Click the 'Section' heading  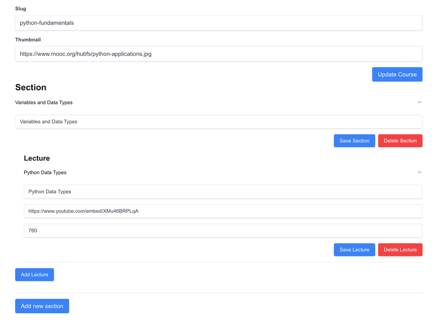pos(30,87)
